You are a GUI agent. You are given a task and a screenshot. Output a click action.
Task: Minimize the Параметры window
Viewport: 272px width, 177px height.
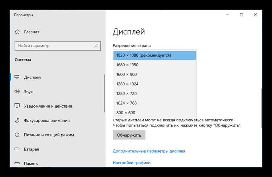click(x=228, y=15)
